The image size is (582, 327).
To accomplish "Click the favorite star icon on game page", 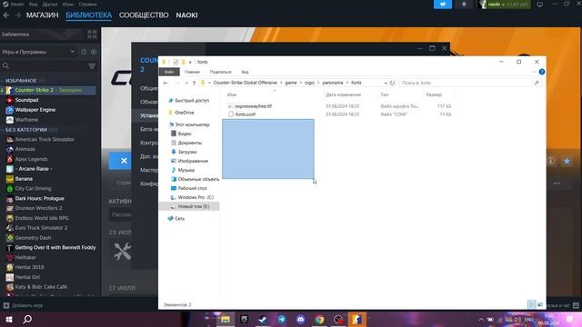I will 567,161.
